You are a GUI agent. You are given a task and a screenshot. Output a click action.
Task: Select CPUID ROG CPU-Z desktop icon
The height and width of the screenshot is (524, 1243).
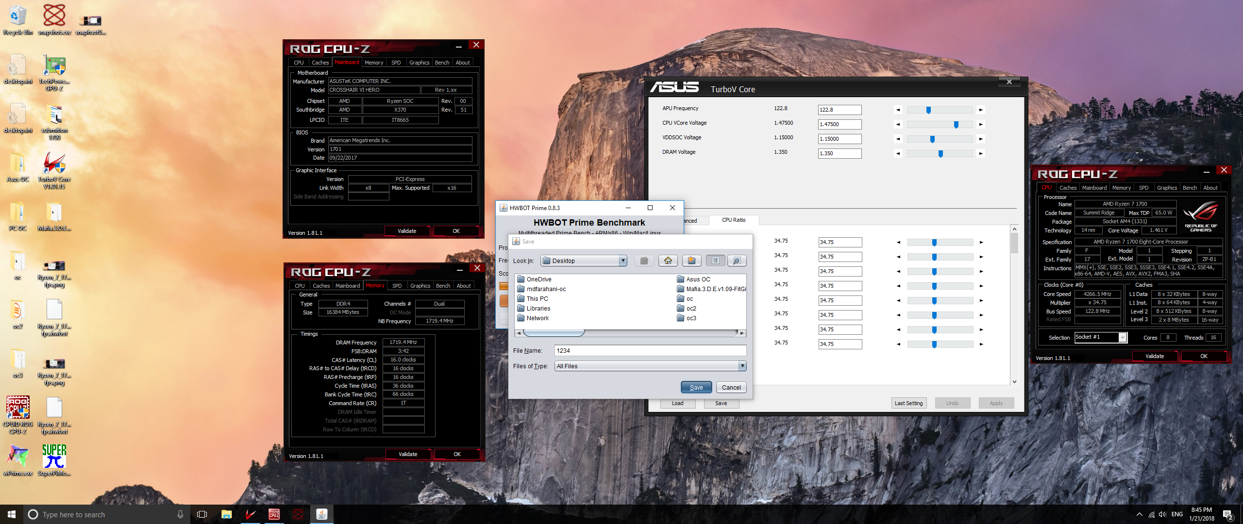click(x=18, y=414)
